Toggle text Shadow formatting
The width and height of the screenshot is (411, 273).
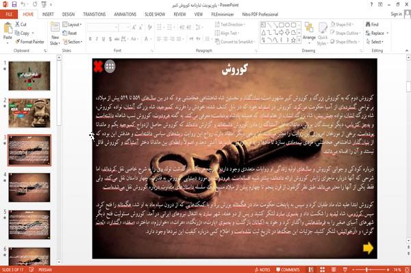click(x=110, y=39)
